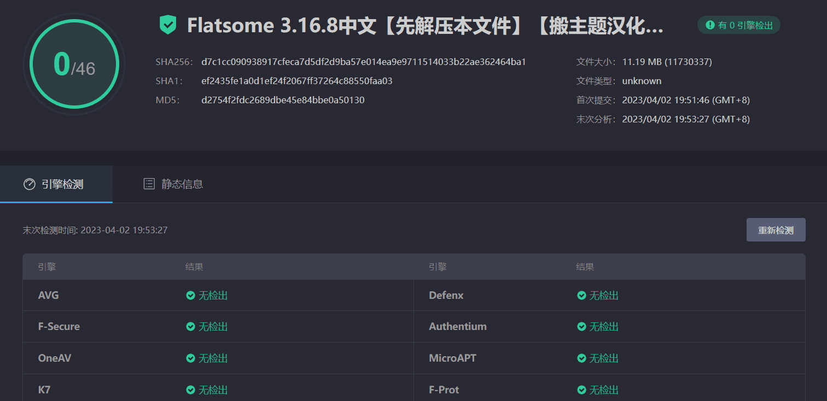The width and height of the screenshot is (827, 401).
Task: Click the 重新检测 button
Action: pyautogui.click(x=776, y=230)
